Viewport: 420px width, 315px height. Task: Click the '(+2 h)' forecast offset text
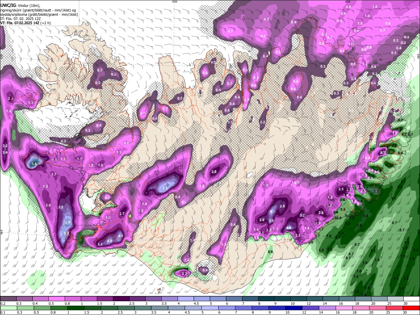click(45, 23)
